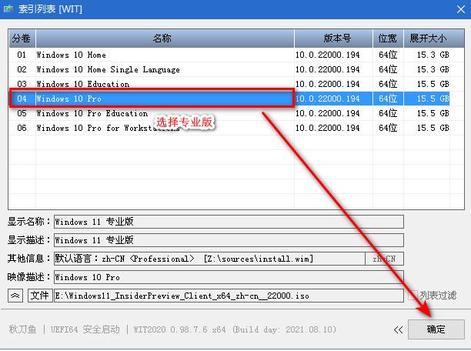471x351 pixels.
Task: Click the ISO file path field
Action: pos(229,296)
